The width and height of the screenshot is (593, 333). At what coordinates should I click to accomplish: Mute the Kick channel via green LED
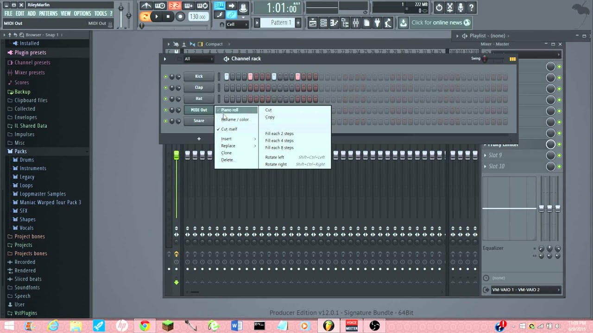[165, 76]
